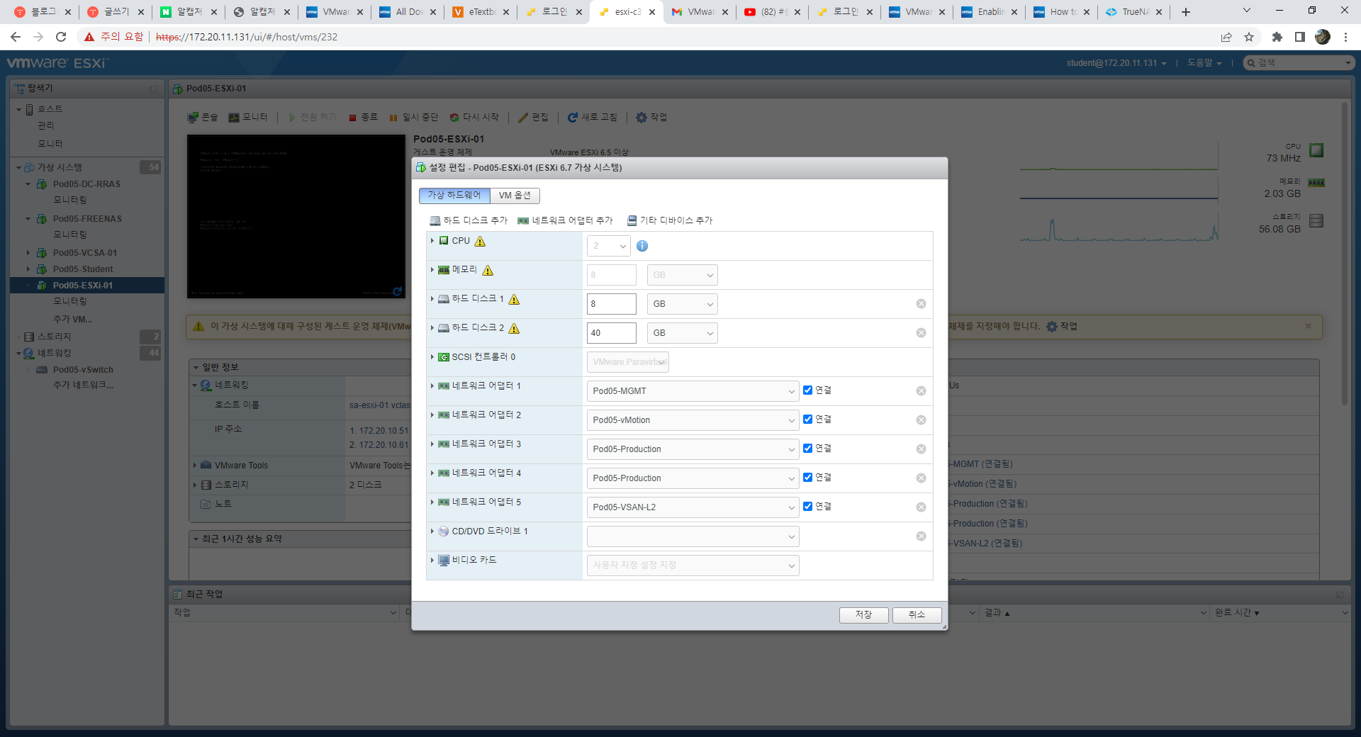The width and height of the screenshot is (1361, 737).
Task: Open a new Chrome tab
Action: pyautogui.click(x=1186, y=12)
